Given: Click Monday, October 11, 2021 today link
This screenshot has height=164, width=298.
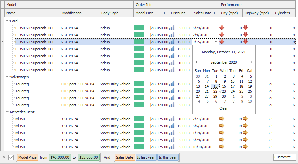Looking at the screenshot, I should click(224, 52).
